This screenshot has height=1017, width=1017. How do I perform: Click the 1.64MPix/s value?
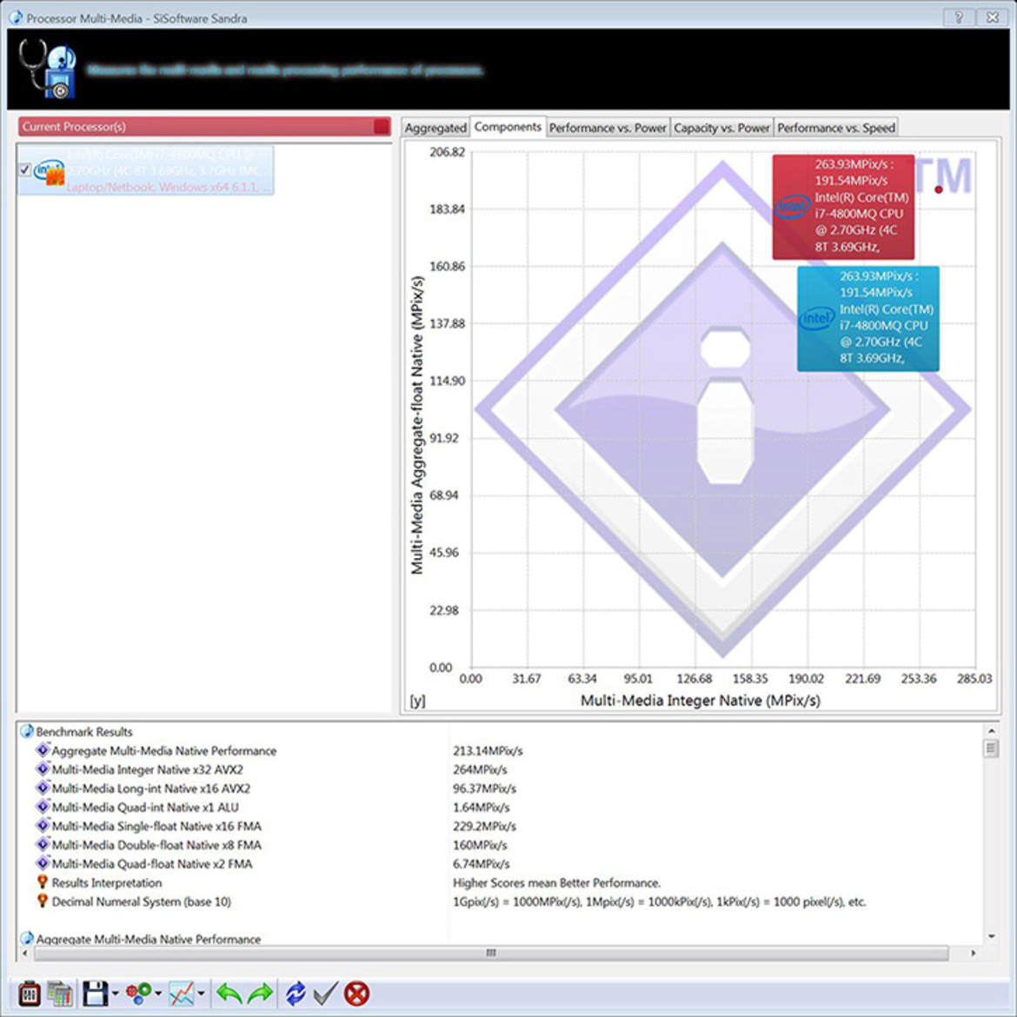coord(482,807)
